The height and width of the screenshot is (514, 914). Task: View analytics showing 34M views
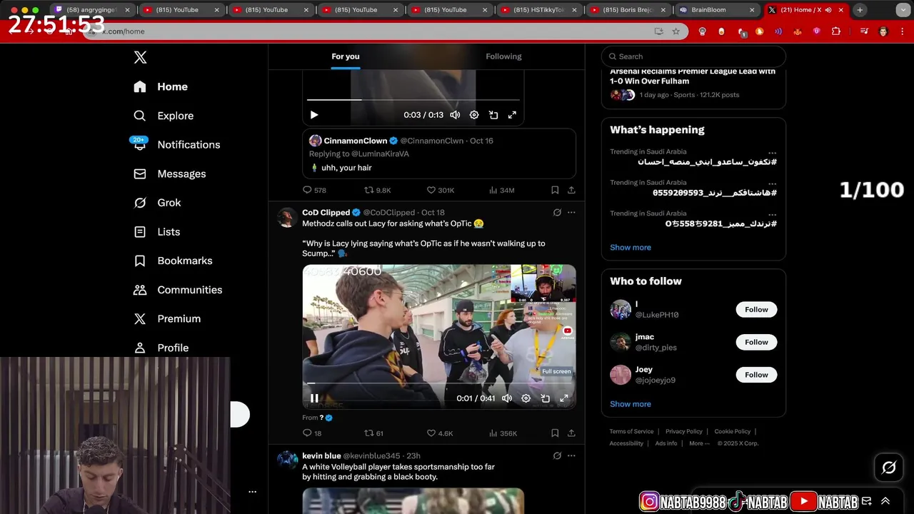point(502,190)
